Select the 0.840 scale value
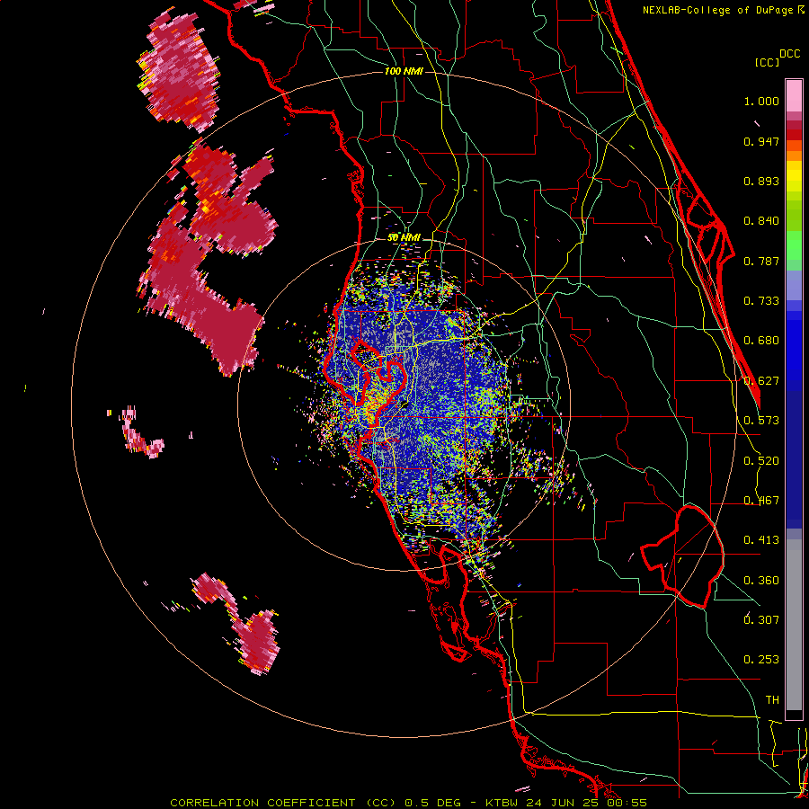Viewport: 809px width, 809px height. tap(761, 221)
